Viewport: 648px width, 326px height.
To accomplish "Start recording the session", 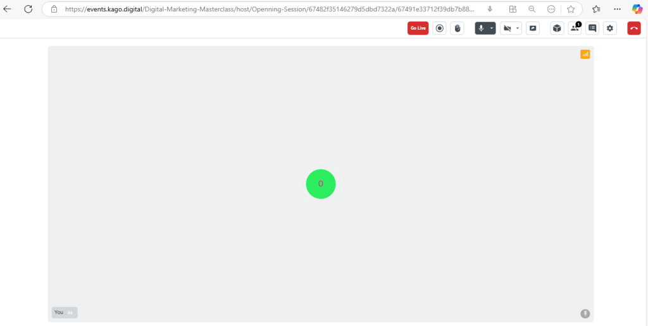I will (439, 28).
